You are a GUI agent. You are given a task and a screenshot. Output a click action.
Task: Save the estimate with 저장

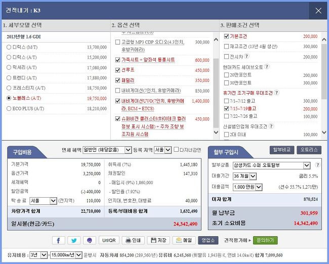[158, 240]
